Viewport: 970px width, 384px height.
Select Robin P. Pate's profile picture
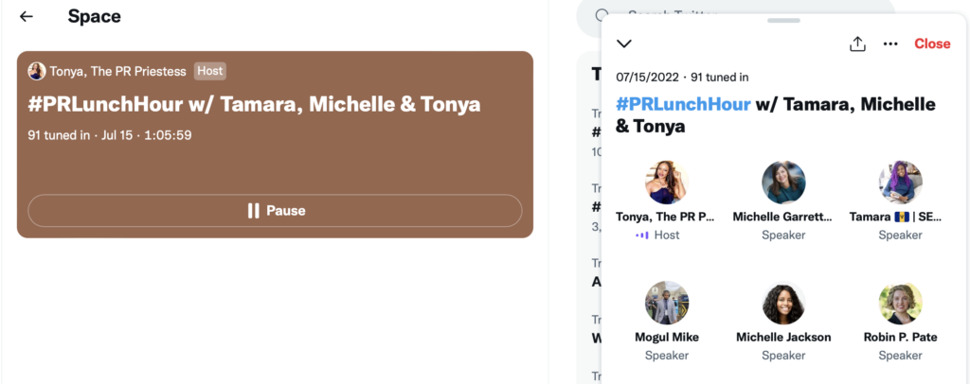900,304
